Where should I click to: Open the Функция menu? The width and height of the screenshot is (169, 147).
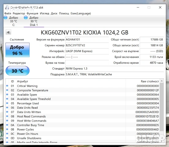click(x=32, y=13)
